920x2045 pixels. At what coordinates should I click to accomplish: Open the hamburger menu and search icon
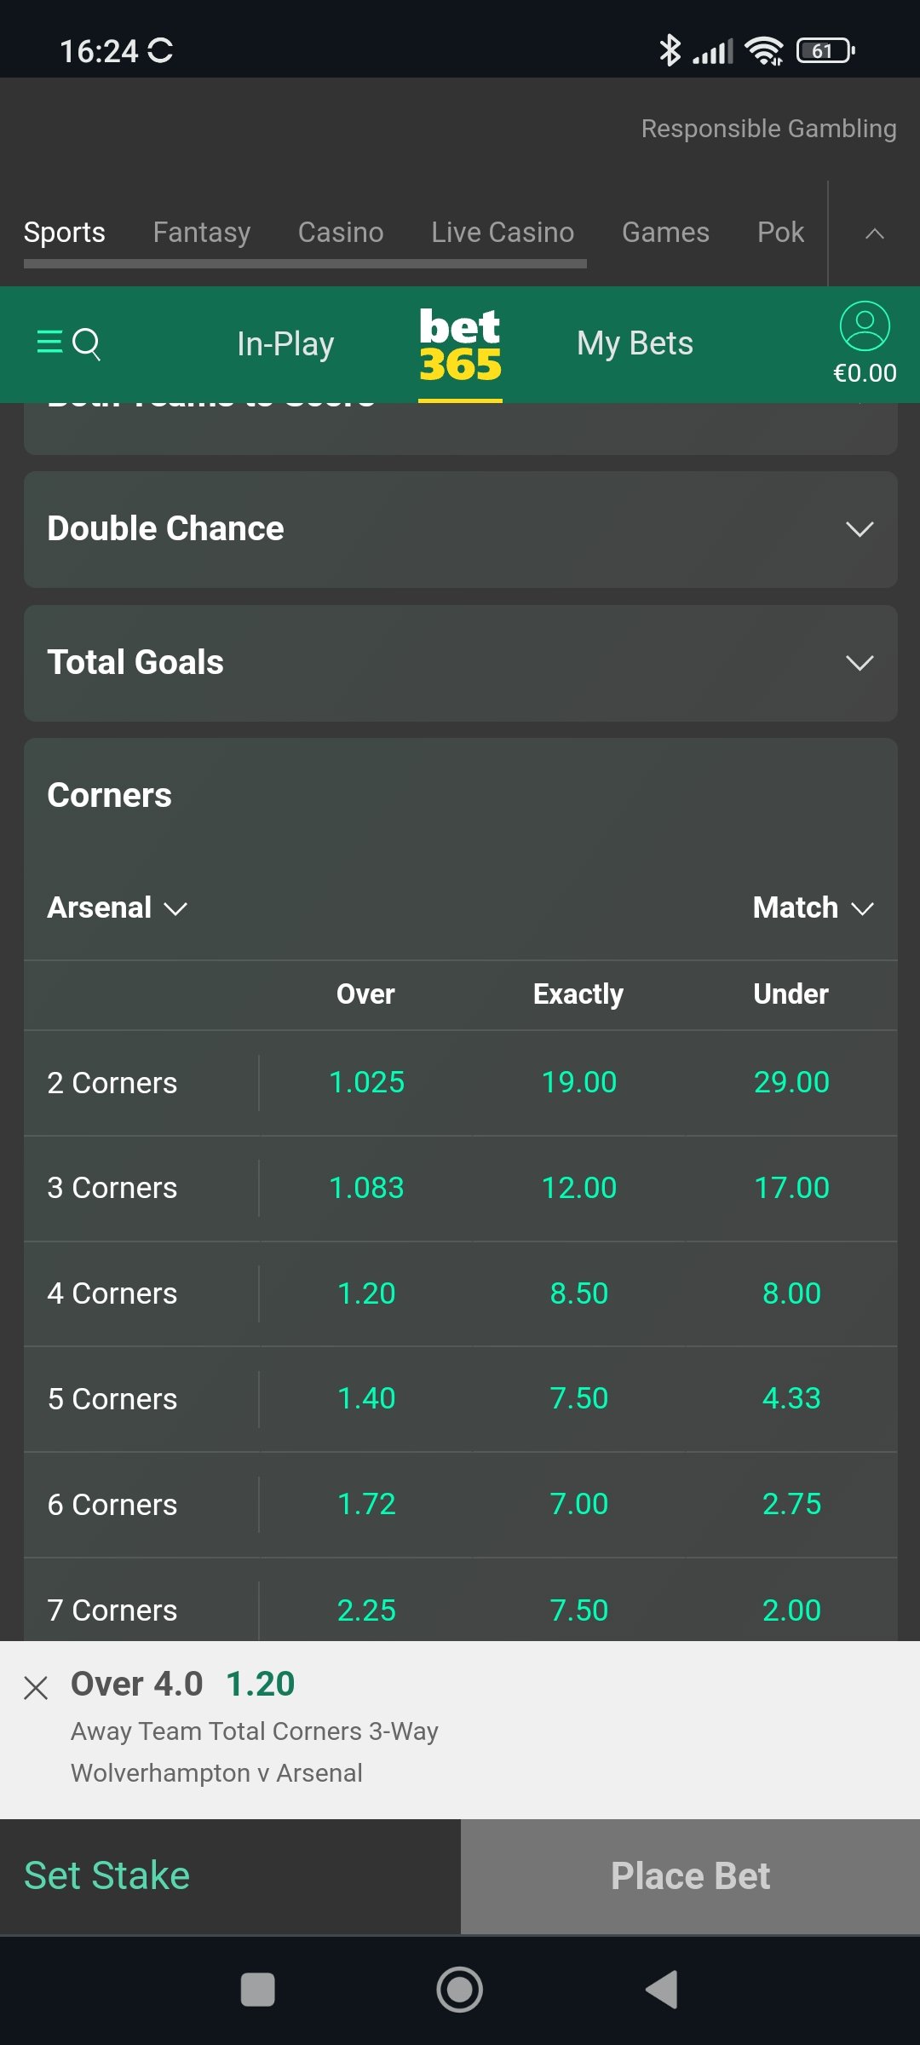click(x=69, y=343)
